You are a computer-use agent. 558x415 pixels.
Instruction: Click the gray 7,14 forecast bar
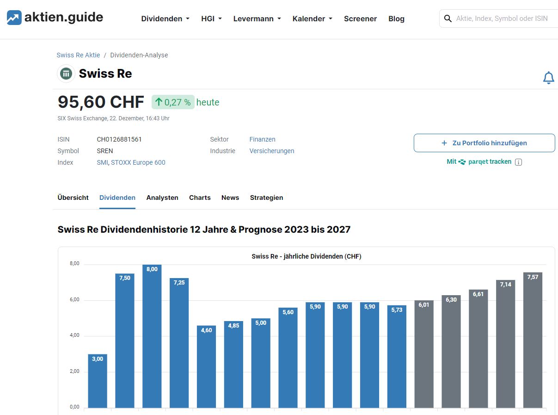coord(506,344)
